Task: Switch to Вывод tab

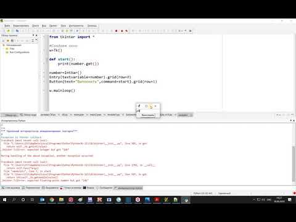Action: 88,188
